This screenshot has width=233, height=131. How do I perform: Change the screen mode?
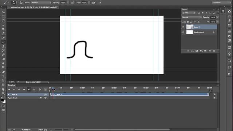pyautogui.click(x=3, y=110)
